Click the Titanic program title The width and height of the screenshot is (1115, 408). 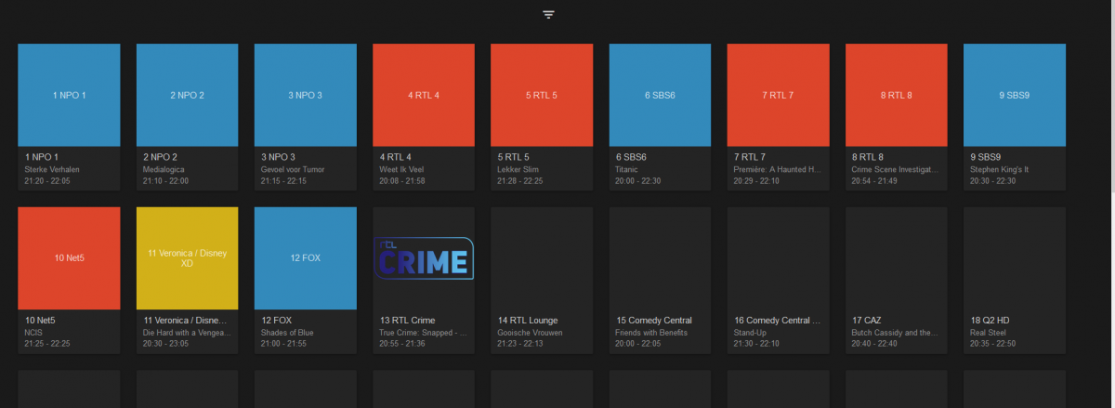[627, 169]
